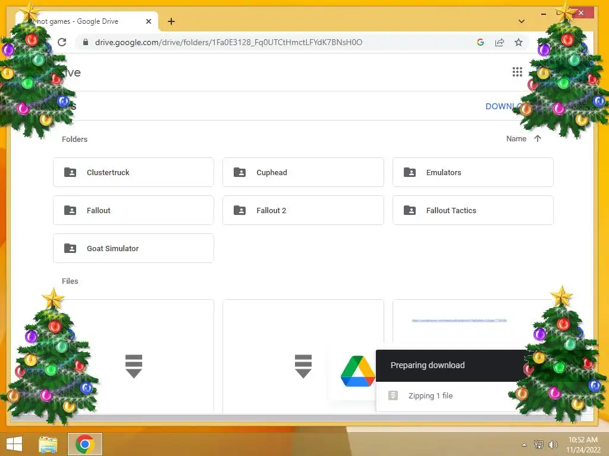Open the Fallout 2 folder
Viewport: 609px width, 456px height.
coord(303,210)
